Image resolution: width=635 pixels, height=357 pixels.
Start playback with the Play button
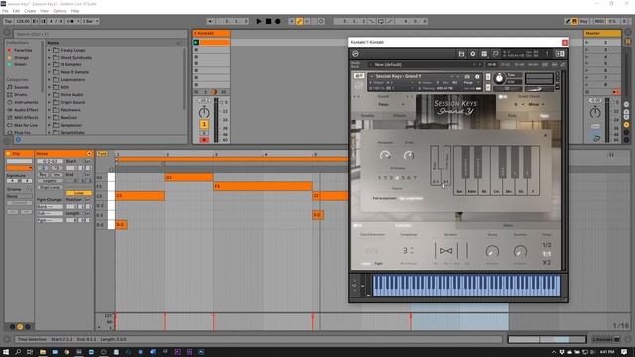point(259,21)
